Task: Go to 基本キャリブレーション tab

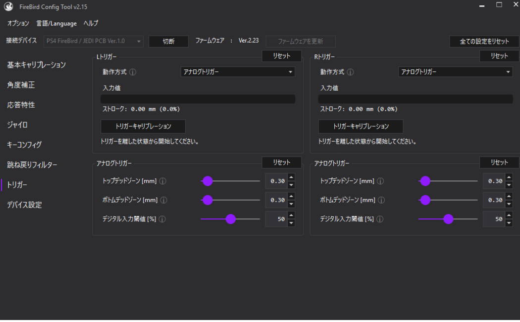Action: (37, 65)
